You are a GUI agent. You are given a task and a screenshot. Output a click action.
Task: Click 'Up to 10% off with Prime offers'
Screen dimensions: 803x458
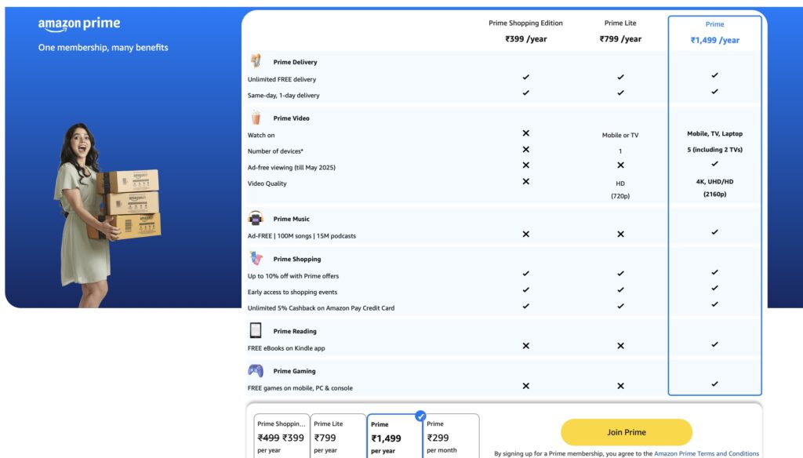pyautogui.click(x=293, y=276)
